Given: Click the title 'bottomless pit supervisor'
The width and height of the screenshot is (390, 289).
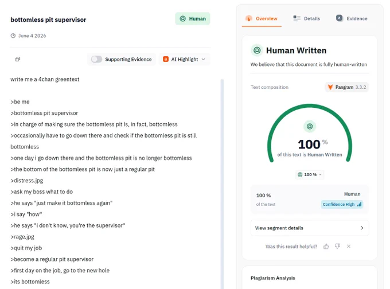Looking at the screenshot, I should point(48,19).
